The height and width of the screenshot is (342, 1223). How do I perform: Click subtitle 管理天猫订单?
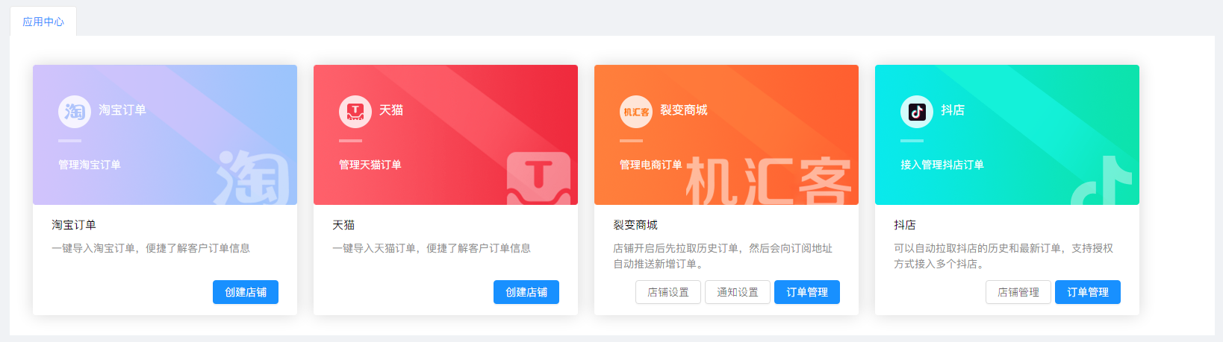pos(370,165)
